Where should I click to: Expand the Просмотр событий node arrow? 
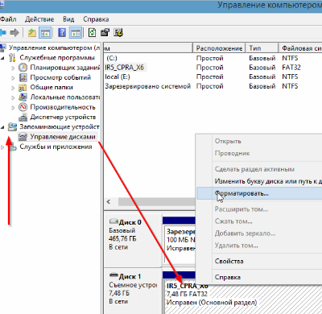tap(13, 78)
